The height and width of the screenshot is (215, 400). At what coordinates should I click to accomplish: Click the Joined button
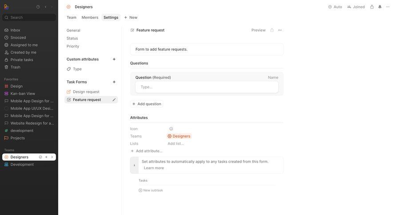[356, 7]
